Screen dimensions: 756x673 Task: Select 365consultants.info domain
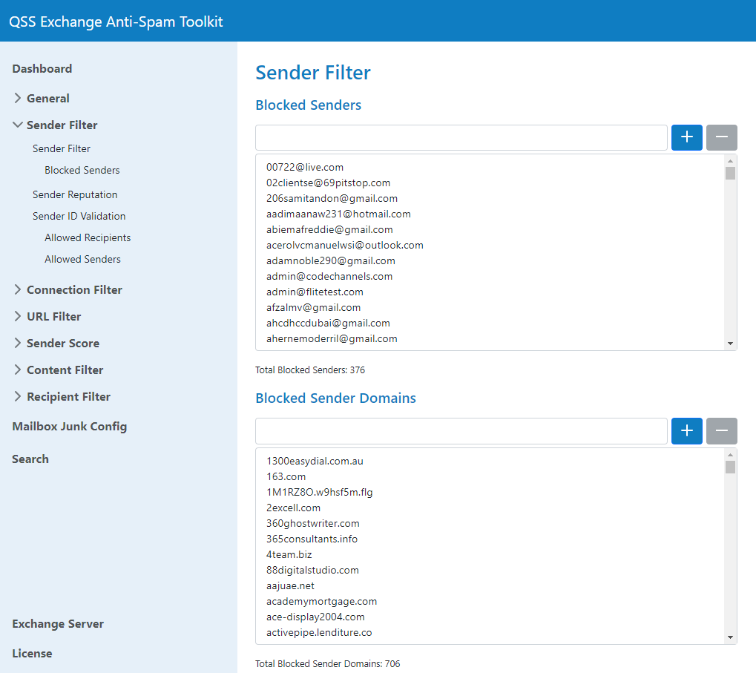click(312, 539)
